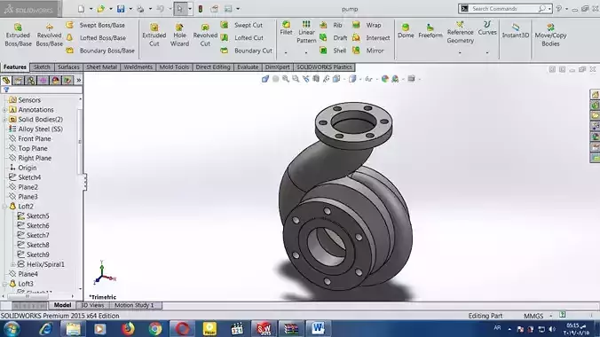Expand additional manager tabs chevron
This screenshot has width=600, height=337.
pyautogui.click(x=78, y=81)
